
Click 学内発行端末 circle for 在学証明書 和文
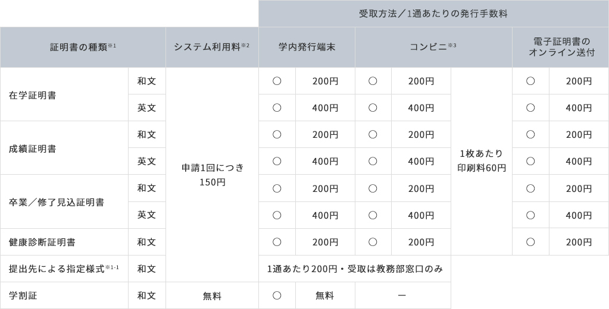(x=277, y=81)
